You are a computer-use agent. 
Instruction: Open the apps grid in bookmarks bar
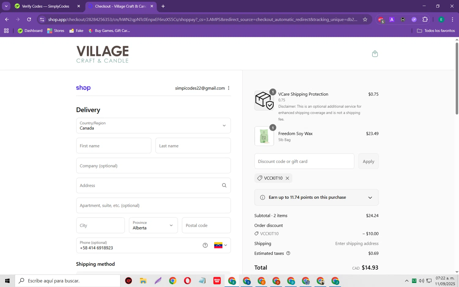click(x=6, y=31)
